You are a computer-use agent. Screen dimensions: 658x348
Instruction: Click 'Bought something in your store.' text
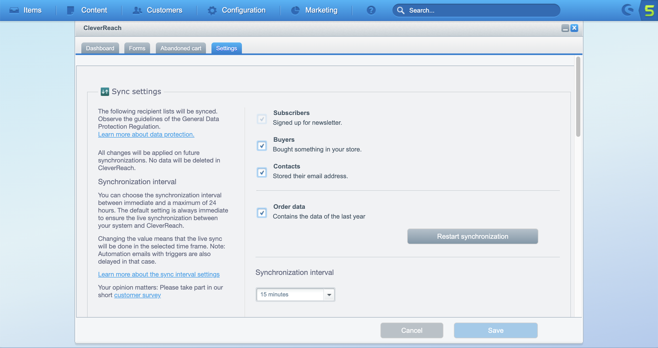click(317, 149)
